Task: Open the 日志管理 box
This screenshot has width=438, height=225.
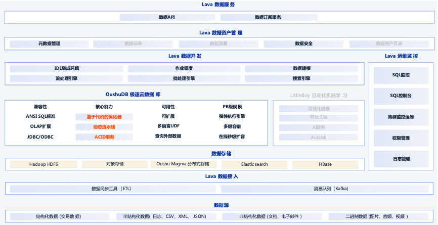Action: pyautogui.click(x=401, y=159)
